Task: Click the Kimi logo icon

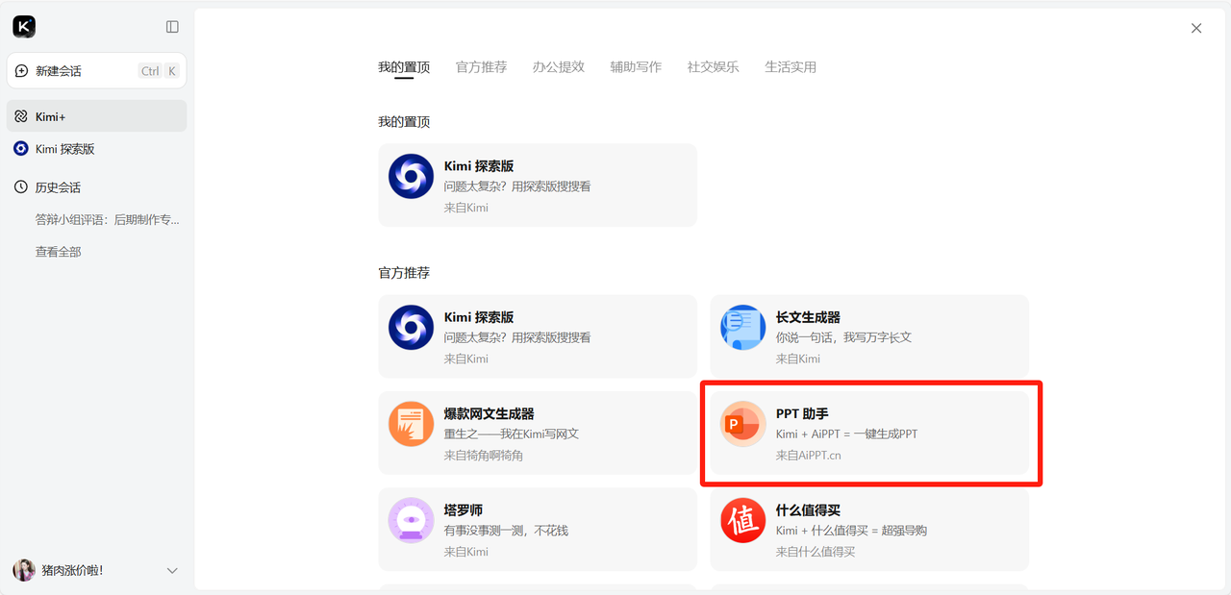Action: 24,27
